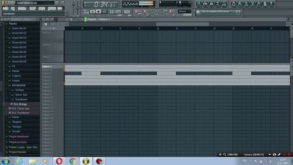Expand the Plugin presets entry
This screenshot has width=293, height=165.
tap(18, 142)
